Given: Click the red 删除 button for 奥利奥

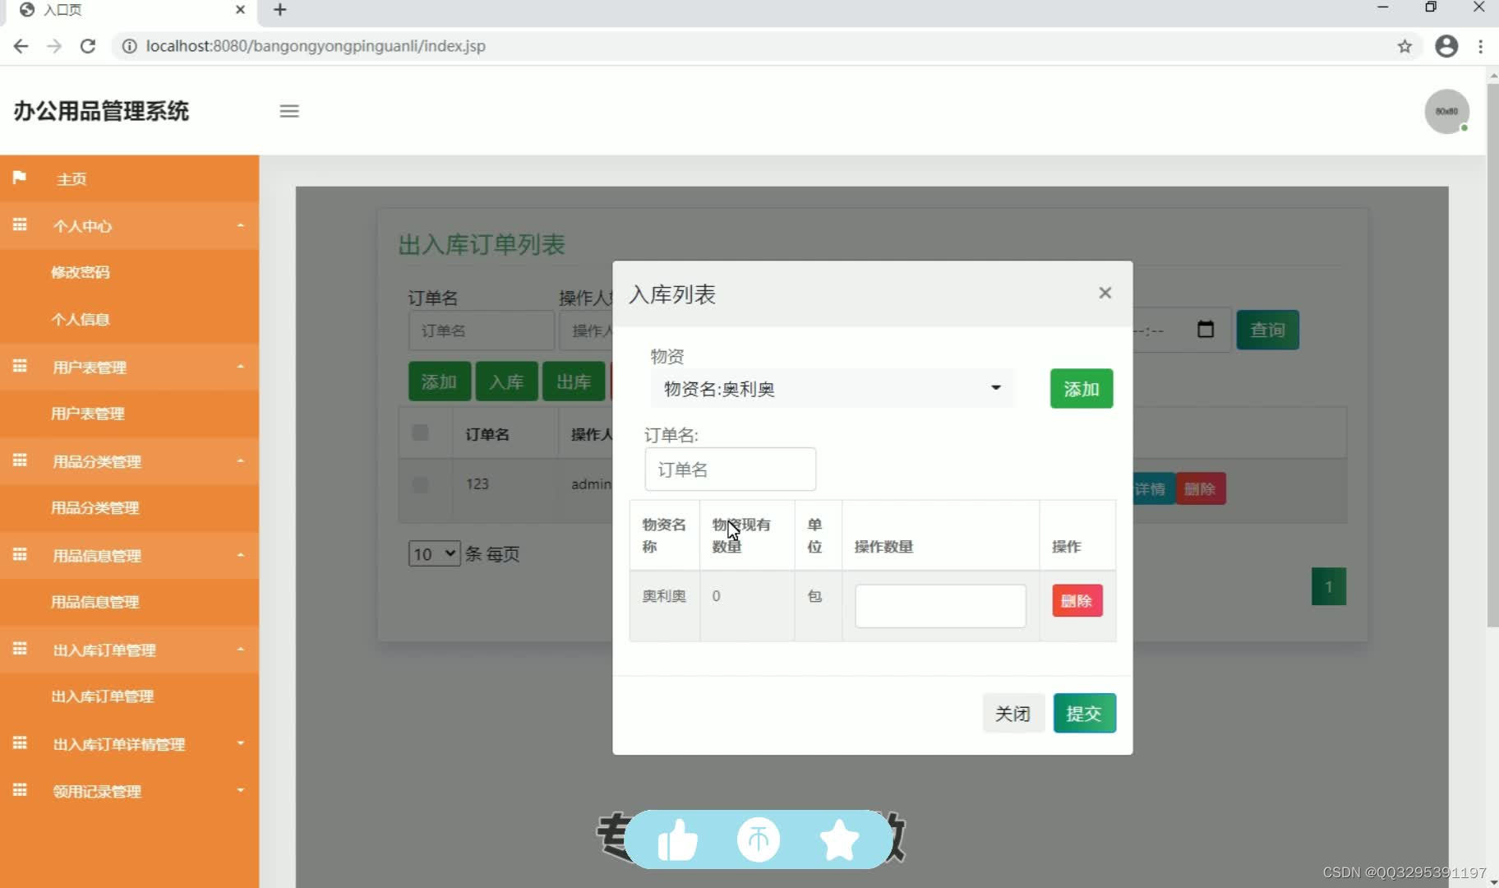Looking at the screenshot, I should pos(1077,600).
